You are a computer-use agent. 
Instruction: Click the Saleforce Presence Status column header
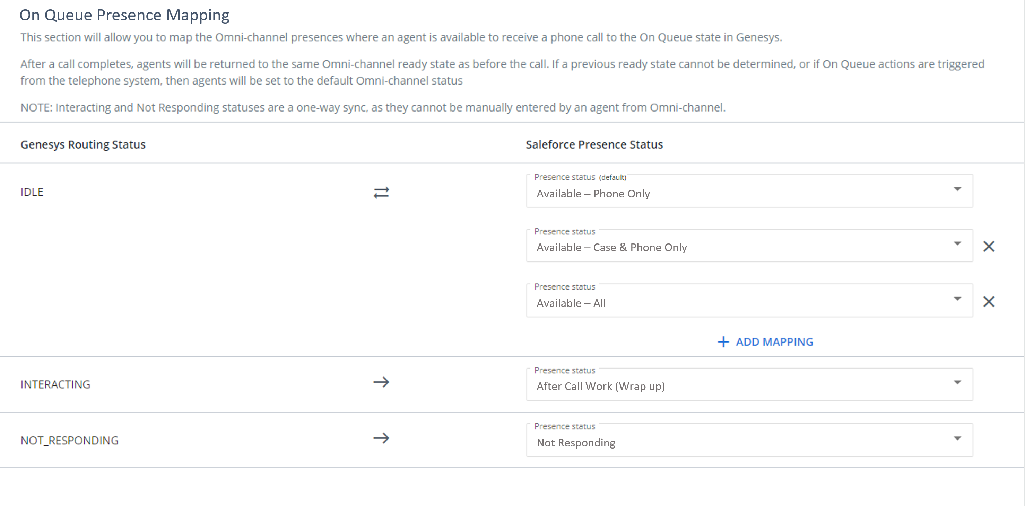(x=594, y=144)
